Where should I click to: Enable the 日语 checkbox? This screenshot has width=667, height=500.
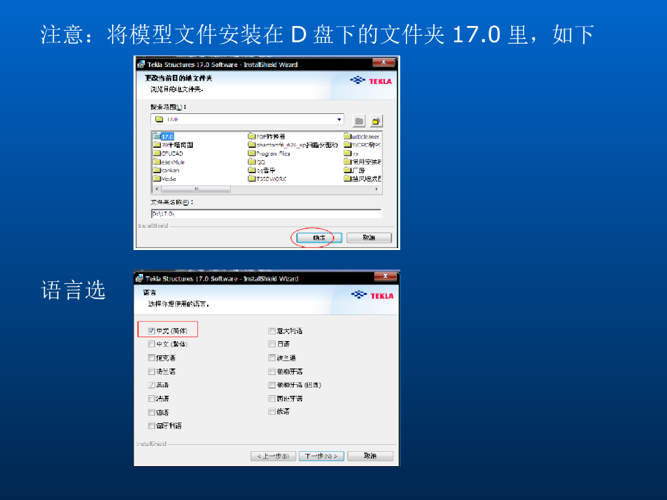272,344
